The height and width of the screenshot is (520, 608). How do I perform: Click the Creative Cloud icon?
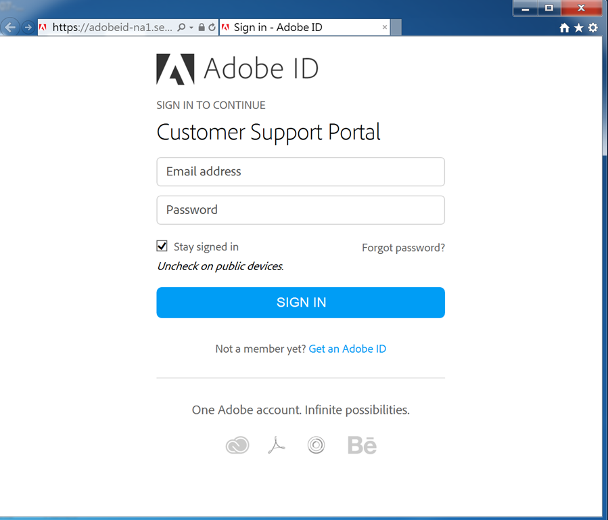point(237,445)
